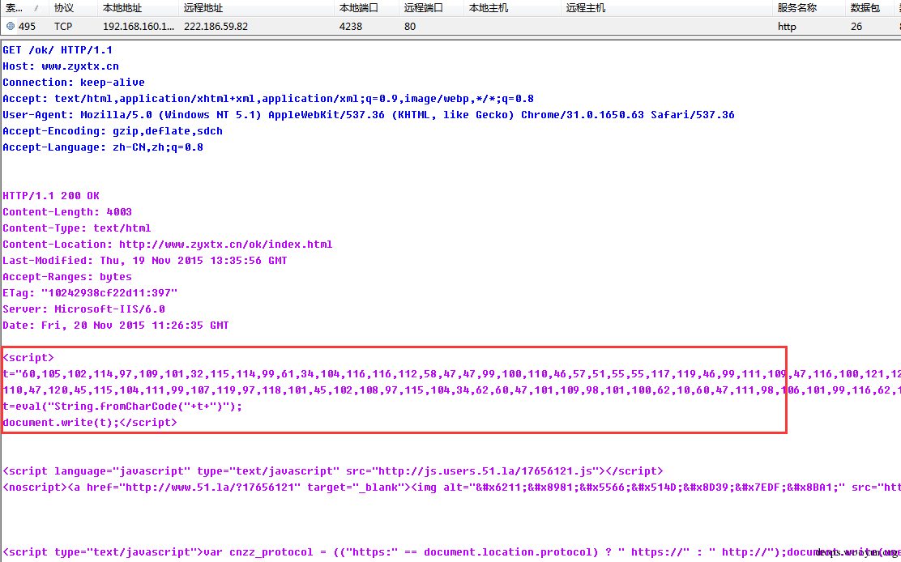The width and height of the screenshot is (901, 562).
Task: Click the Date: Fri, 20 Nov 2015 line
Action: tap(116, 325)
